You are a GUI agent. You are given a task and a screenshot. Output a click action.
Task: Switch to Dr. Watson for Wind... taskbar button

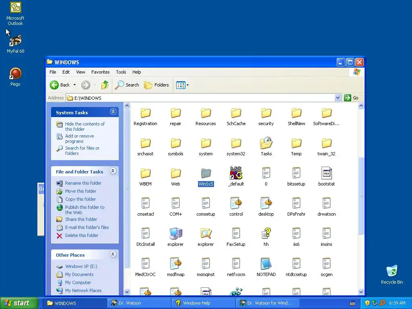point(268,303)
